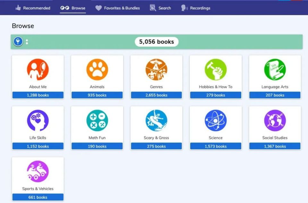Click the Sports & Vehicles label
This screenshot has height=203, width=308.
tap(38, 189)
